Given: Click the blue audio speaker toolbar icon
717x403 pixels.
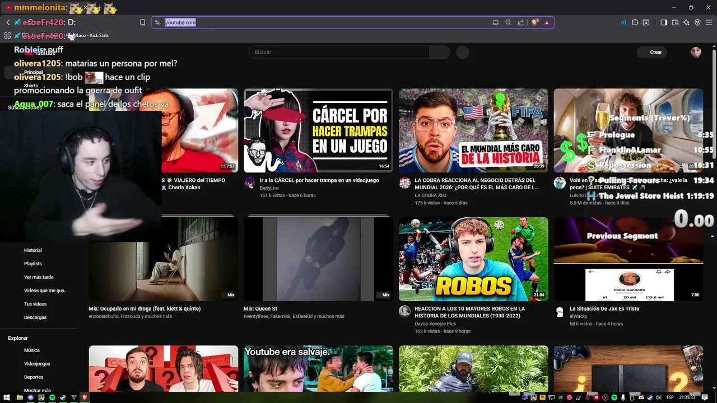Looking at the screenshot, I should (x=623, y=22).
